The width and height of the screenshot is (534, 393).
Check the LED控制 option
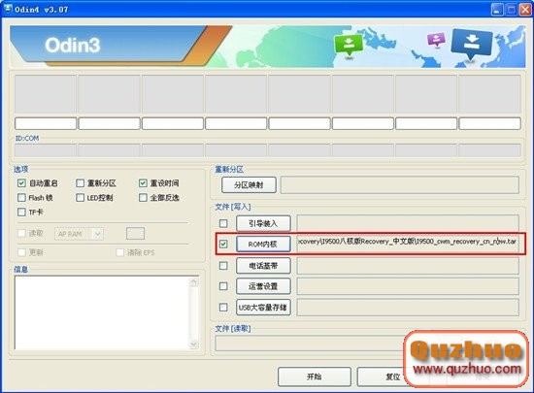point(80,197)
